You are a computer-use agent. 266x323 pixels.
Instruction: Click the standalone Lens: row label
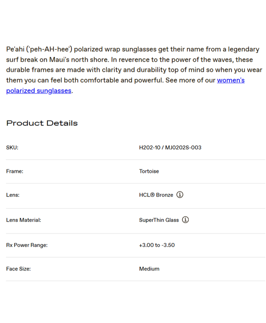tap(13, 195)
